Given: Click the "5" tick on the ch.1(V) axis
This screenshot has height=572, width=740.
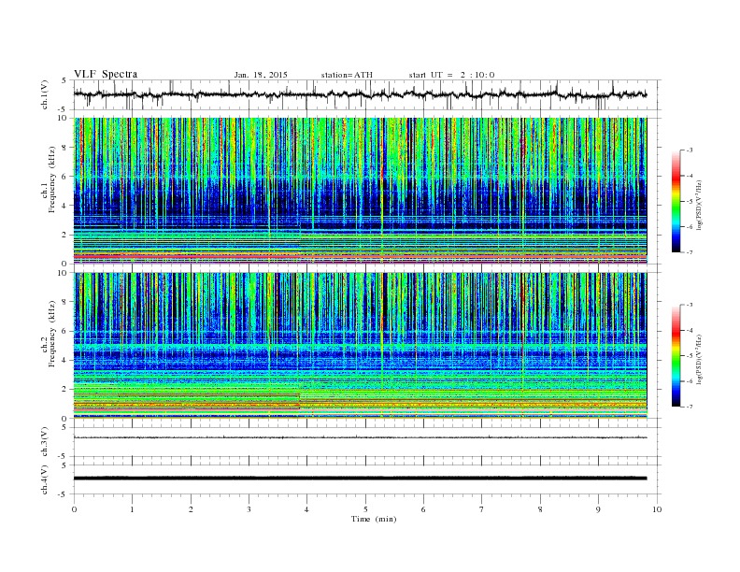Looking at the screenshot, I should pos(64,80).
